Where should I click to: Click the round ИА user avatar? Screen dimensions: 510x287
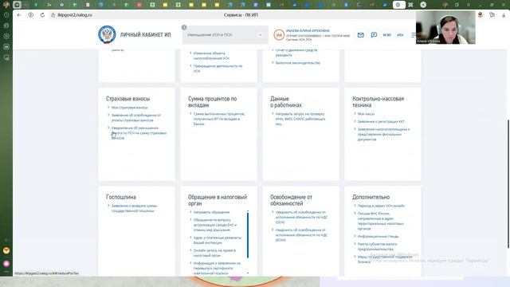[x=279, y=35]
